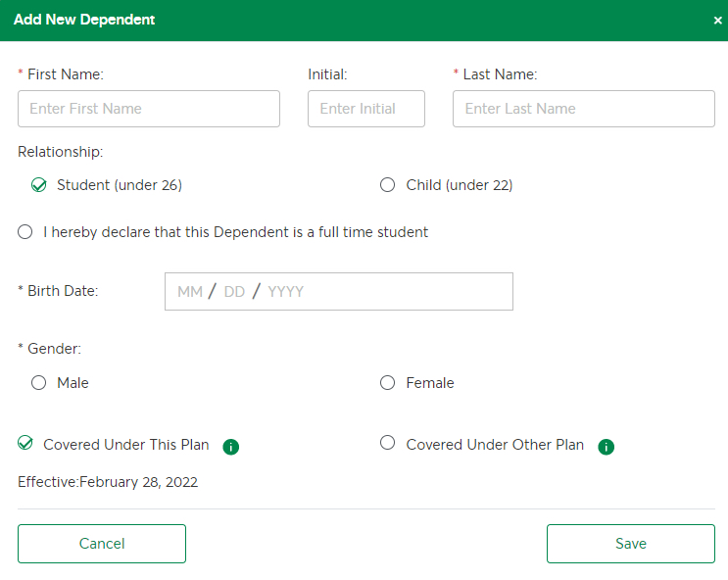Close the Add New Dependent dialog

(718, 21)
